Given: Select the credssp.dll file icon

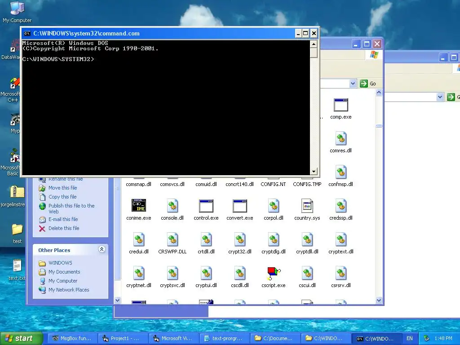Looking at the screenshot, I should pyautogui.click(x=341, y=206).
